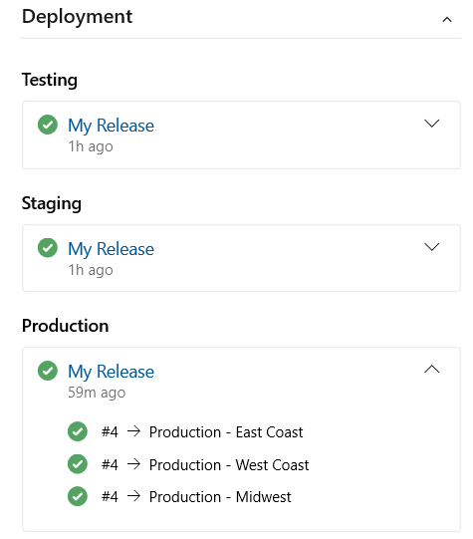Click the Testing stage heading
Screen dimensions: 473x539
pyautogui.click(x=50, y=80)
